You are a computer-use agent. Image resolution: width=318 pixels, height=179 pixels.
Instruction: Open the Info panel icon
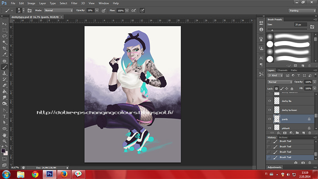[x=261, y=29]
